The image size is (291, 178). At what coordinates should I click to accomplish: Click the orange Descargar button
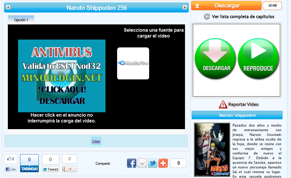point(226,6)
